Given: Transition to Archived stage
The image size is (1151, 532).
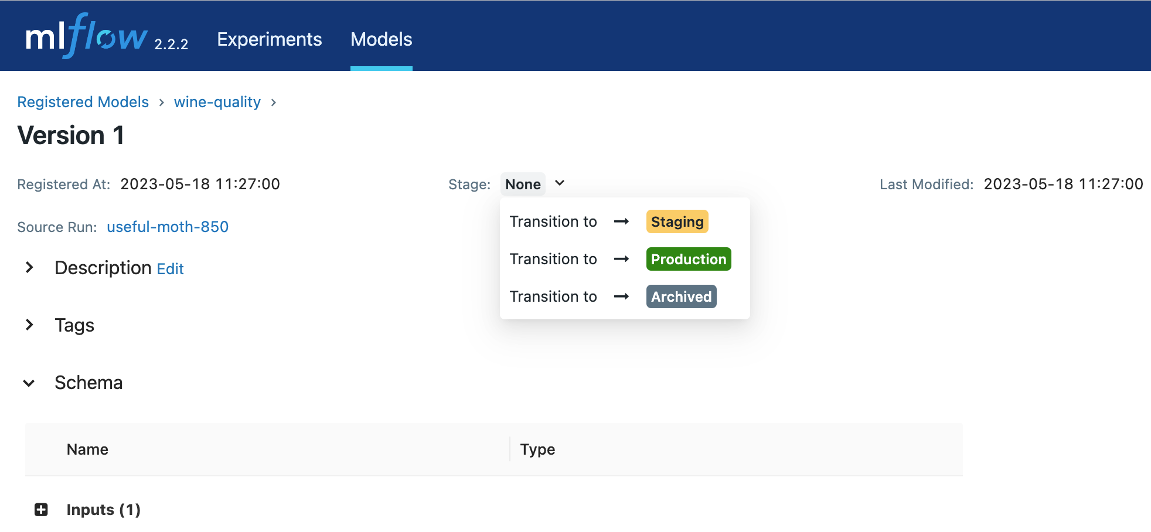Looking at the screenshot, I should pyautogui.click(x=625, y=296).
